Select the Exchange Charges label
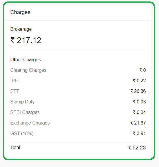The height and width of the screenshot is (167, 159). click(x=30, y=123)
